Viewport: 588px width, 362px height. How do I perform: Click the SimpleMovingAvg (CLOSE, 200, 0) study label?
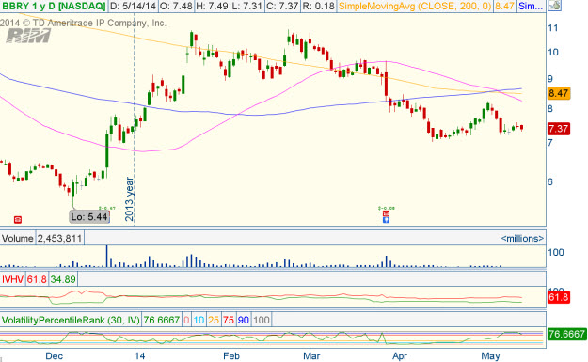(x=414, y=6)
